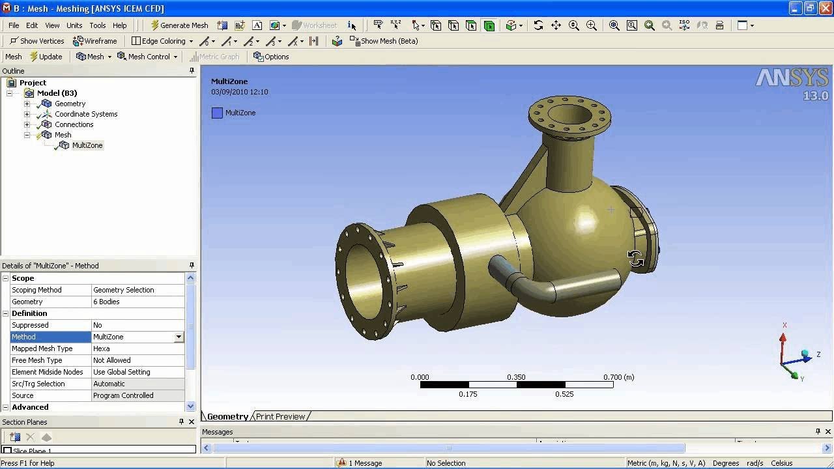Switch to the Print Preview tab
This screenshot has width=834, height=469.
click(x=281, y=416)
